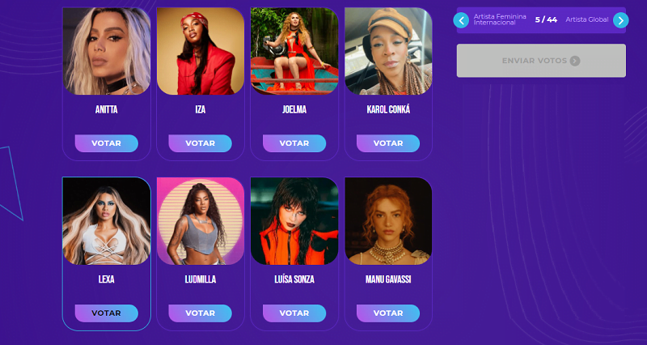Open Artista Feminina Internacional category label
Screen dimensions: 647x345
point(500,19)
